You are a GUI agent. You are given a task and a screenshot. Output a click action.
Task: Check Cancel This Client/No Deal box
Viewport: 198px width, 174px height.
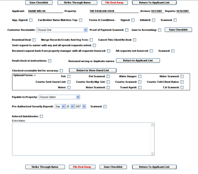(x=135, y=40)
